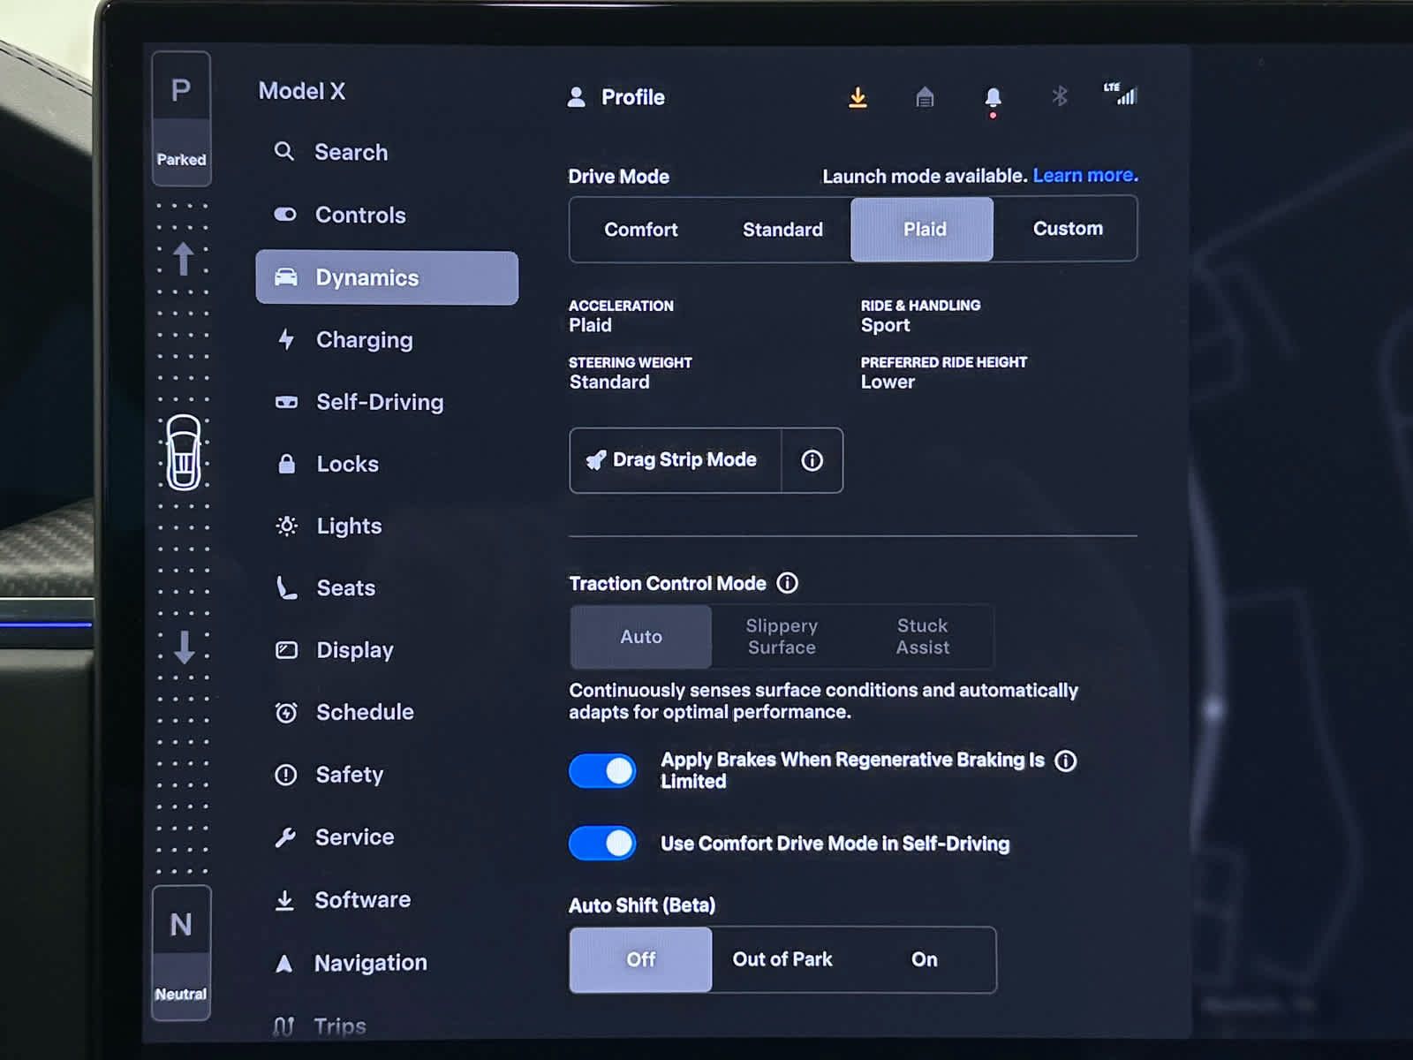The image size is (1413, 1060).
Task: Click the Self-Driving steering icon
Action: (x=286, y=403)
